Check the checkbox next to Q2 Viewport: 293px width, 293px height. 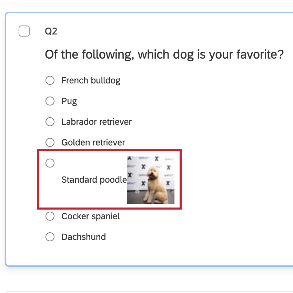click(x=24, y=31)
